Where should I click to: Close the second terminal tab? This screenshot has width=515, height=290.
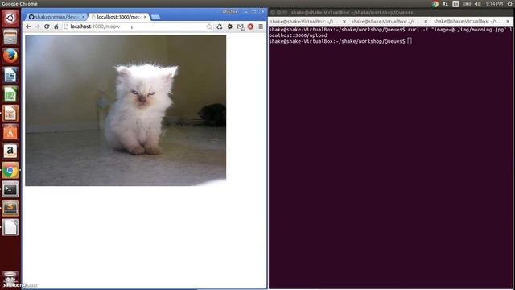(x=426, y=22)
